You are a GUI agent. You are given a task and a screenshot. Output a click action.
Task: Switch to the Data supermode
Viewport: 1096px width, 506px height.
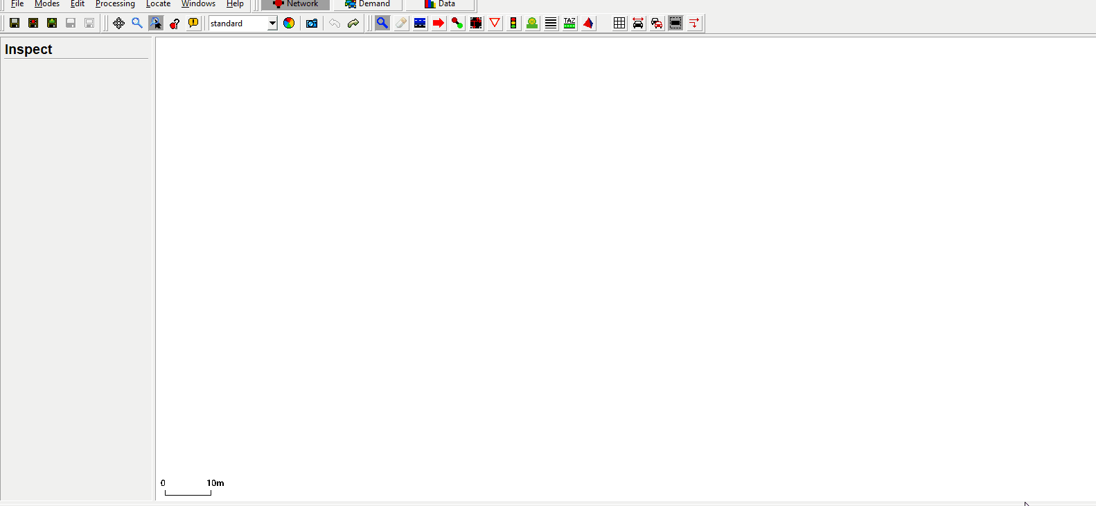pos(440,4)
